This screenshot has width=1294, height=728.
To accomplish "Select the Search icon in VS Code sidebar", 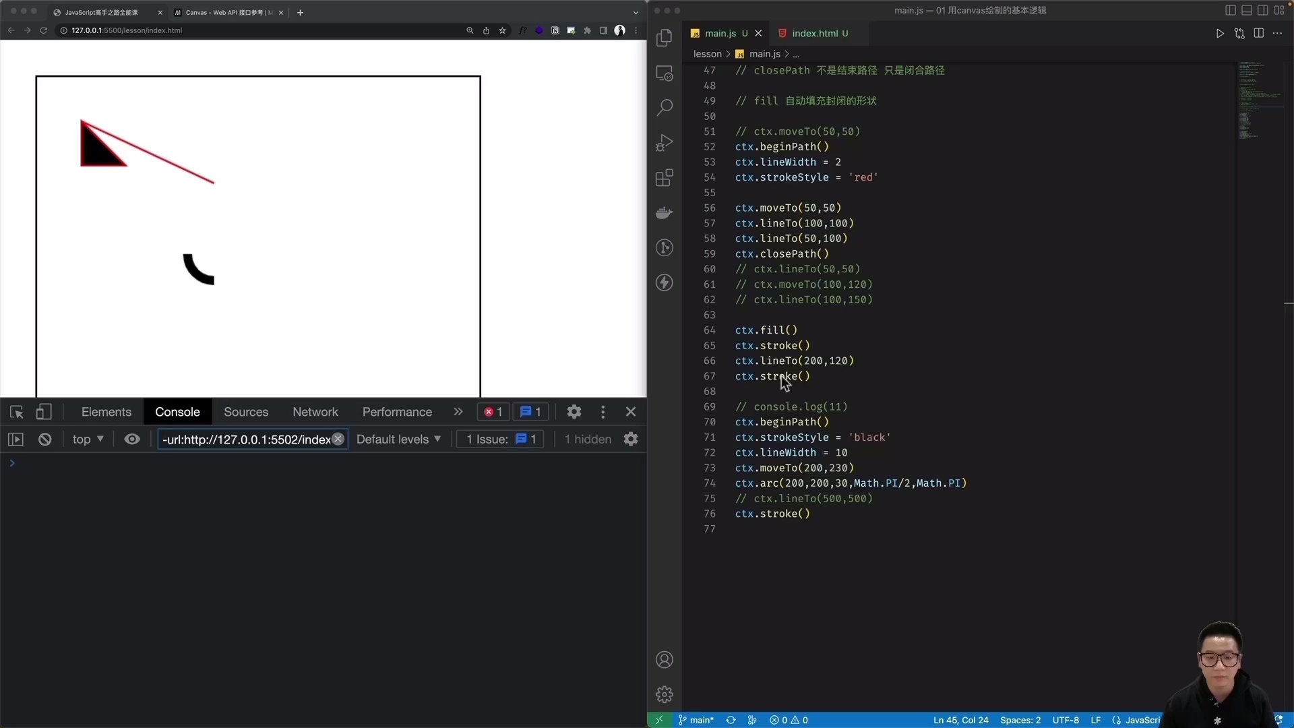I will pos(665,107).
